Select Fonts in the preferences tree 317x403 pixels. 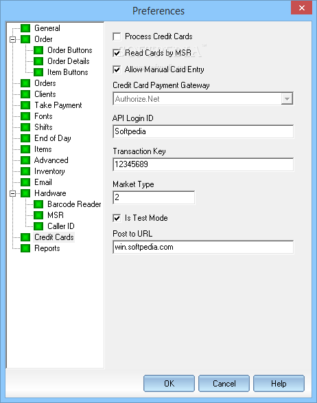coord(43,116)
